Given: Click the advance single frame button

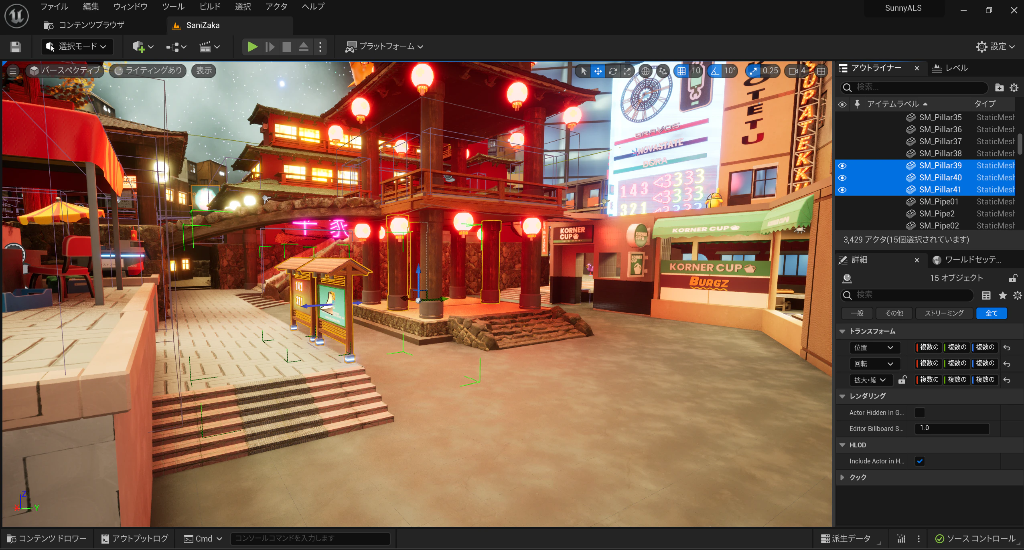Looking at the screenshot, I should tap(270, 47).
